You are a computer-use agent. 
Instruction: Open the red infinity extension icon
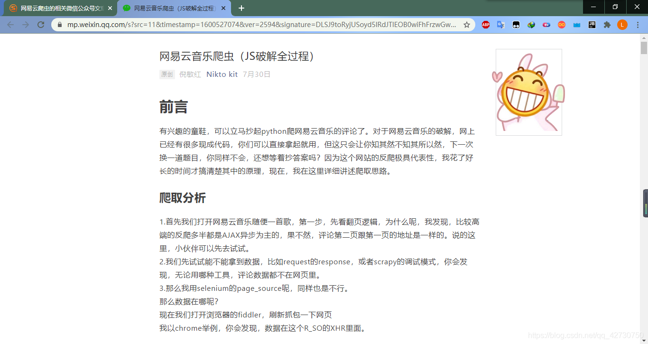click(562, 25)
